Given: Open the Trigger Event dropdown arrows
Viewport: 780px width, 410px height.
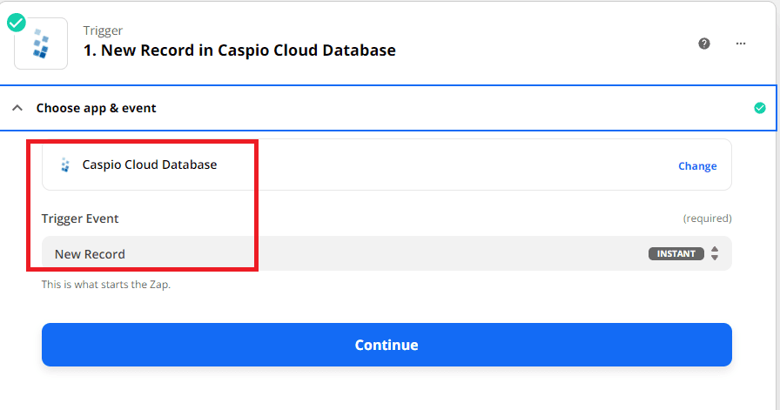Looking at the screenshot, I should [x=715, y=254].
